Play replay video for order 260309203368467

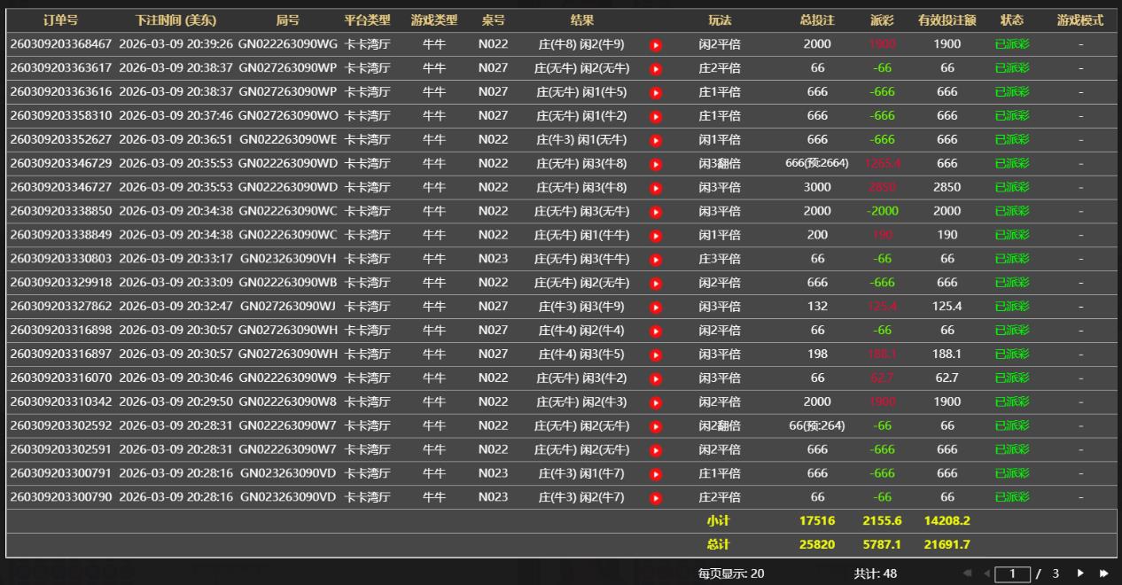656,44
